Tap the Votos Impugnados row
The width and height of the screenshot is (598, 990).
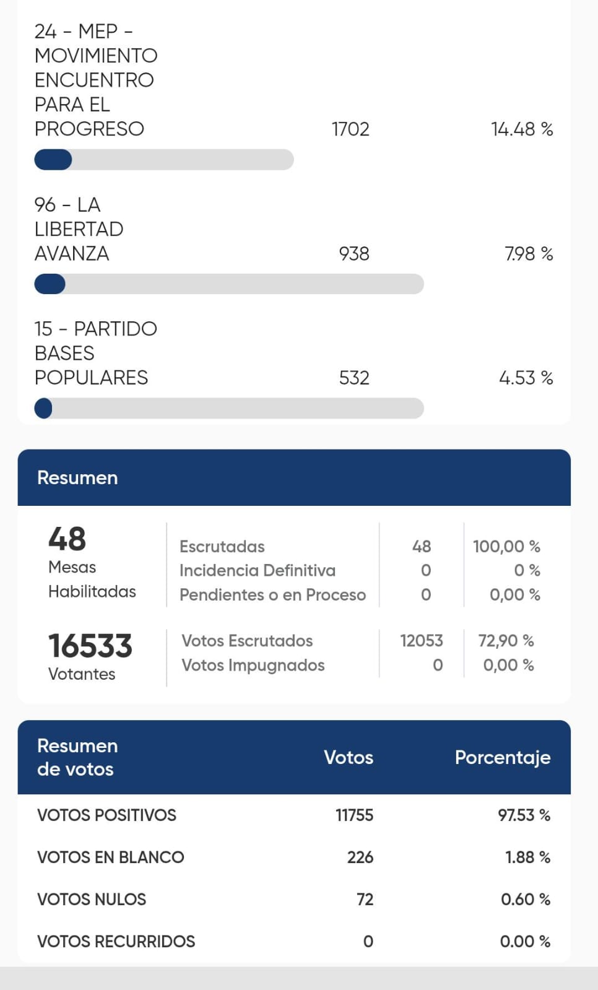[x=358, y=665]
